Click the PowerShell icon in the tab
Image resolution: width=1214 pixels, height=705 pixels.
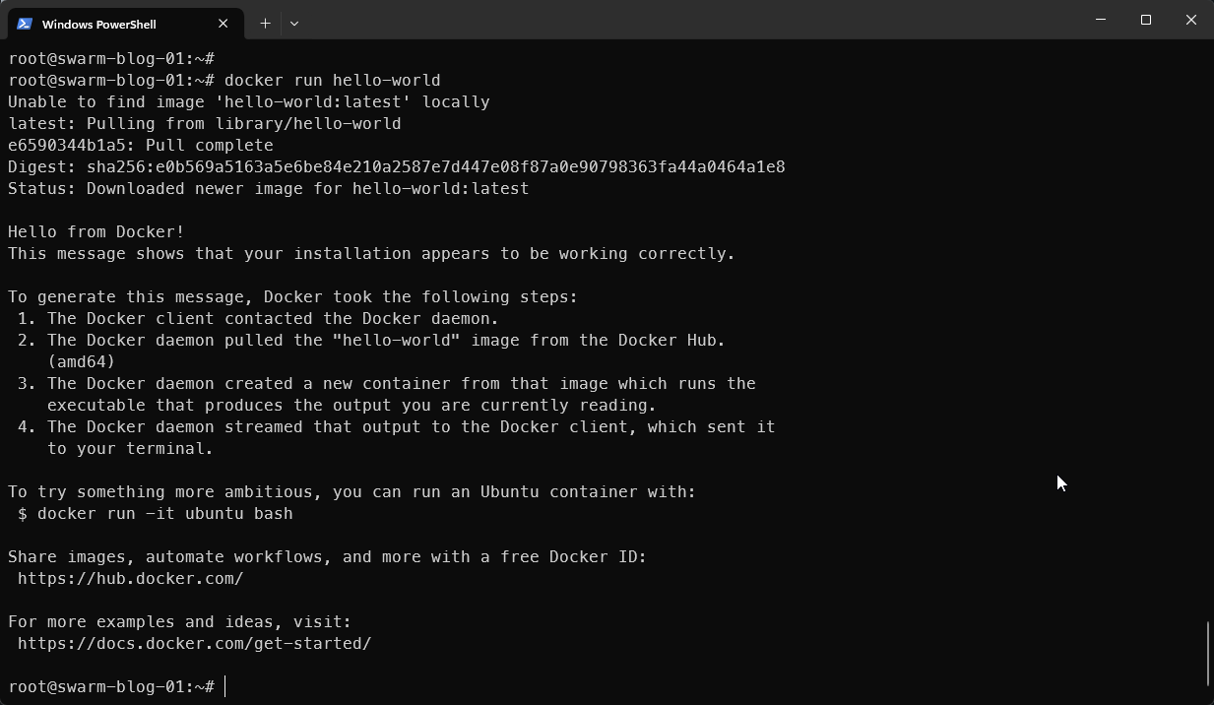click(x=25, y=24)
